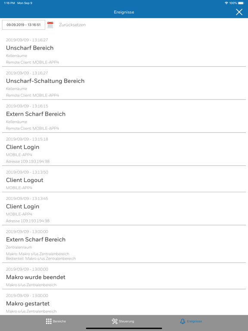Tap the Wi-Fi status icon
This screenshot has width=248, height=331.
pyautogui.click(x=226, y=3)
